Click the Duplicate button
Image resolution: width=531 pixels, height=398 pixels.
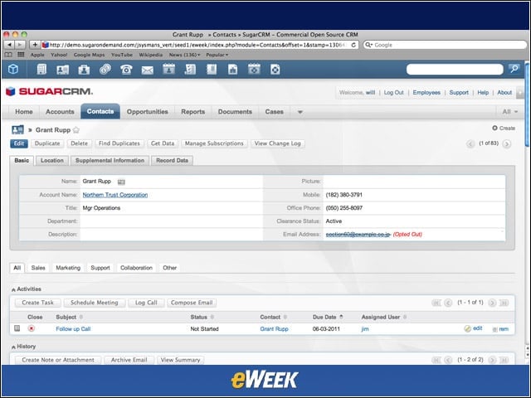tap(47, 143)
